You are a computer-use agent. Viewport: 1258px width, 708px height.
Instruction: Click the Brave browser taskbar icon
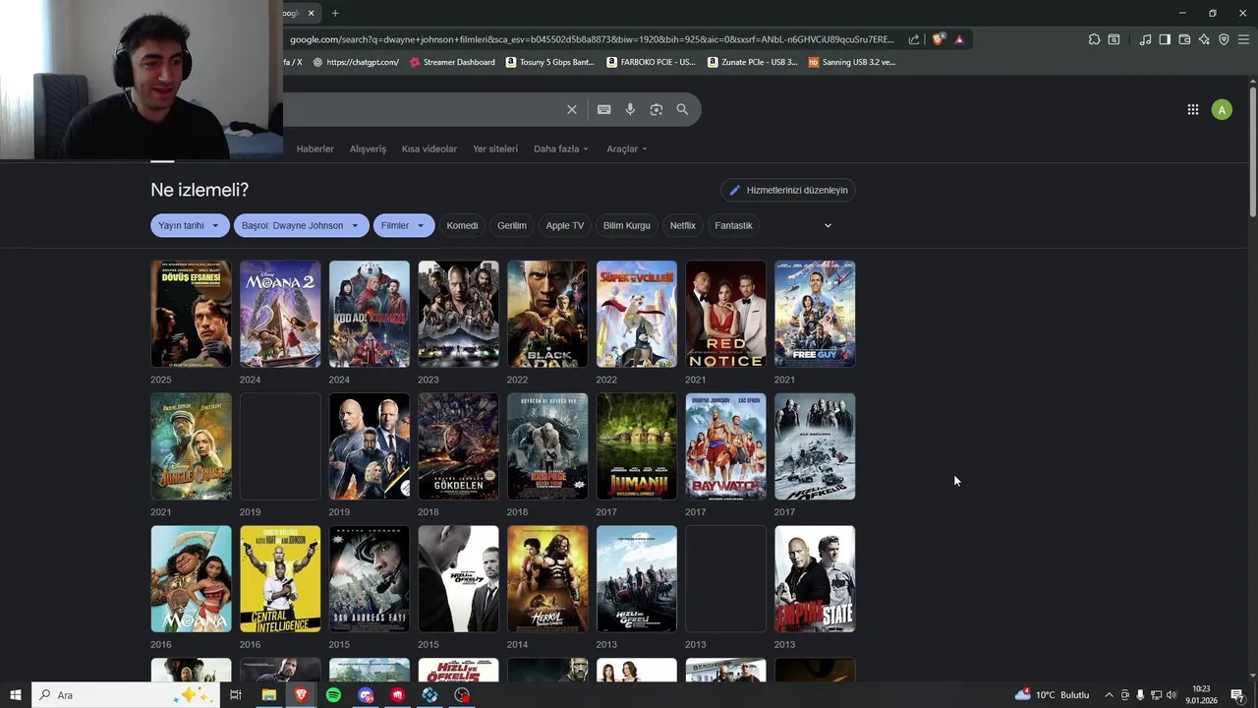301,695
